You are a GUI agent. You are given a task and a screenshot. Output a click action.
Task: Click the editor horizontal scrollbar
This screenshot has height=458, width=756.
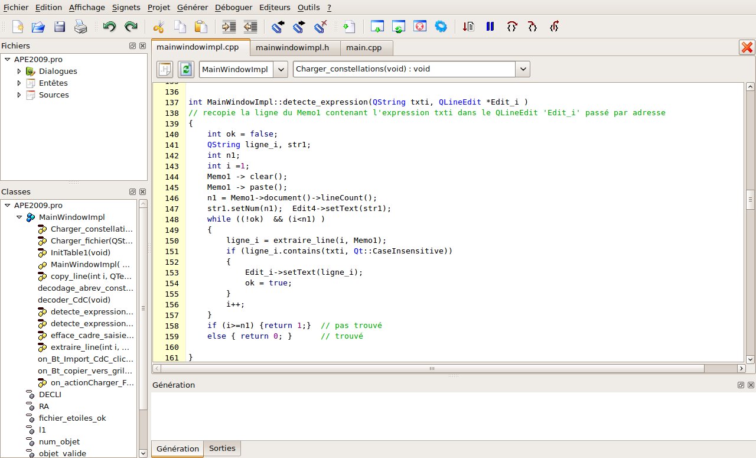tap(432, 368)
